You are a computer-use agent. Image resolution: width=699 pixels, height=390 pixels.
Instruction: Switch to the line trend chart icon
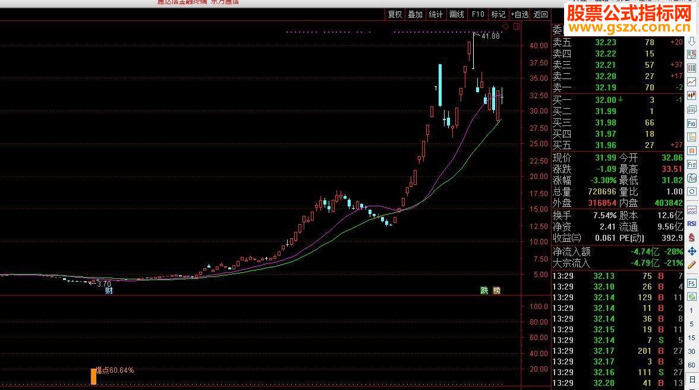tap(691, 82)
